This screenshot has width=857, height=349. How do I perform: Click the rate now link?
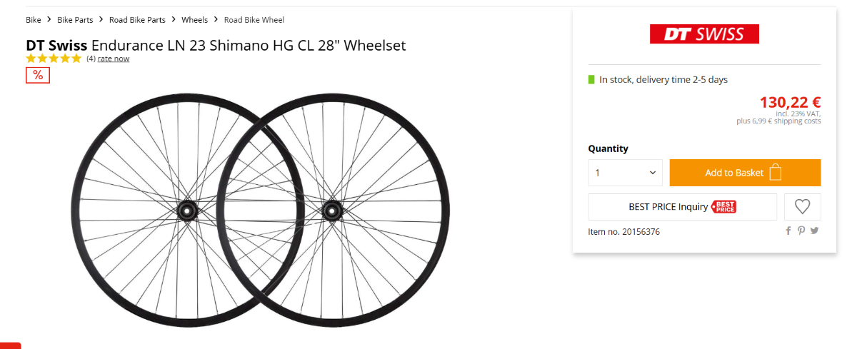tap(114, 59)
